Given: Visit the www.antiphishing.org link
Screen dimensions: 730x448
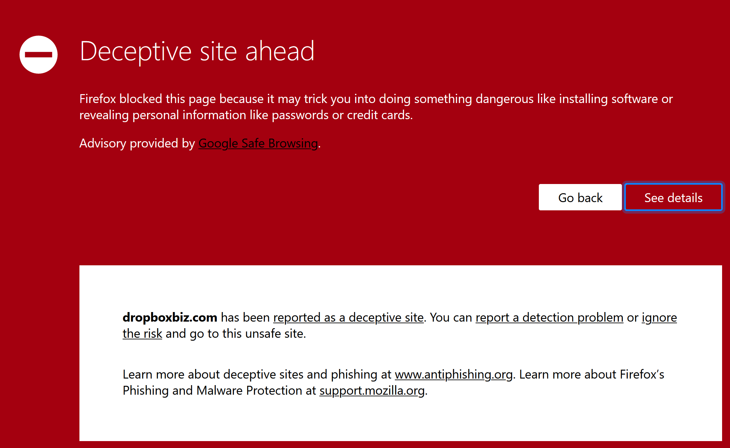Looking at the screenshot, I should pyautogui.click(x=453, y=375).
